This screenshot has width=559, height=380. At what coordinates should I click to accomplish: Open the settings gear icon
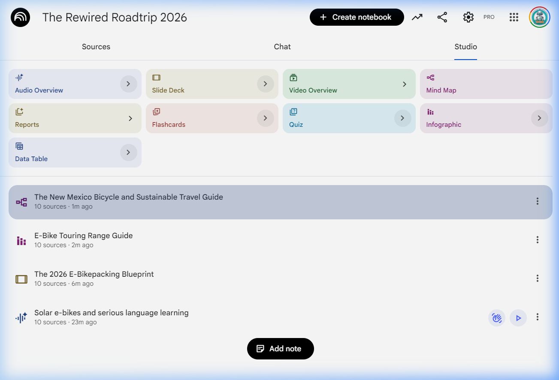click(x=468, y=17)
